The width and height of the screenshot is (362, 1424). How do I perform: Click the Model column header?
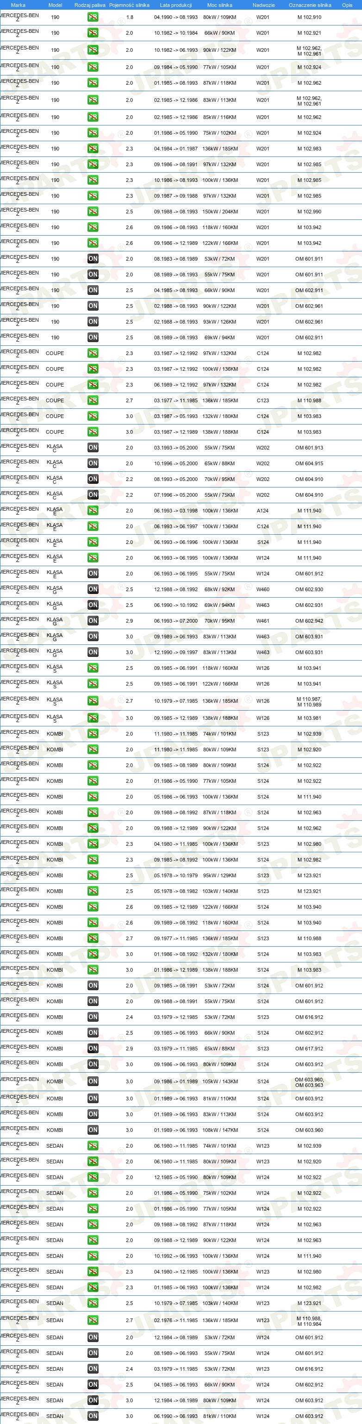[55, 5]
